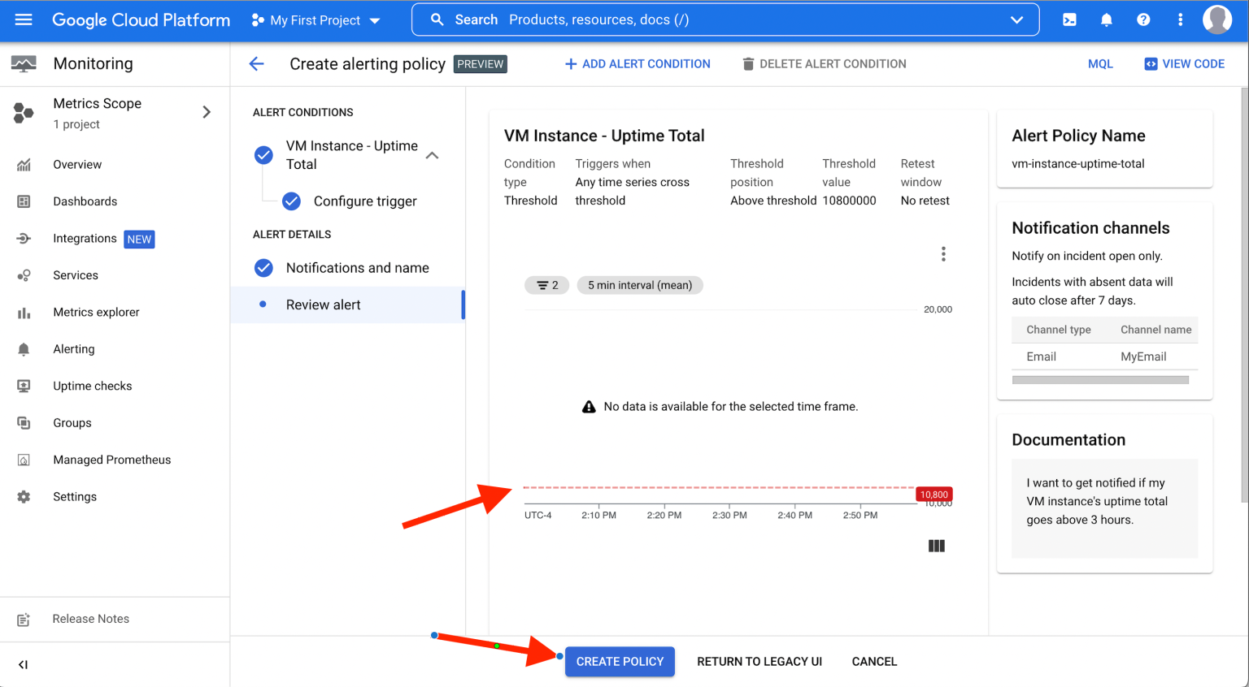Focus the Search products input field
1249x687 pixels.
pos(725,19)
